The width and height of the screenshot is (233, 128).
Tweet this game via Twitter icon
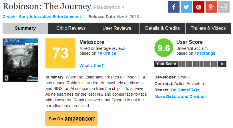(x=186, y=7)
